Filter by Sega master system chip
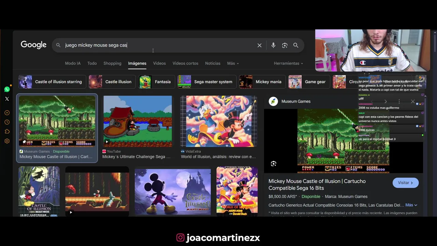 [207, 82]
